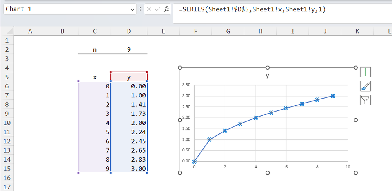Click the Cancel X icon in formula bar
This screenshot has height=191, width=392.
[149, 9]
